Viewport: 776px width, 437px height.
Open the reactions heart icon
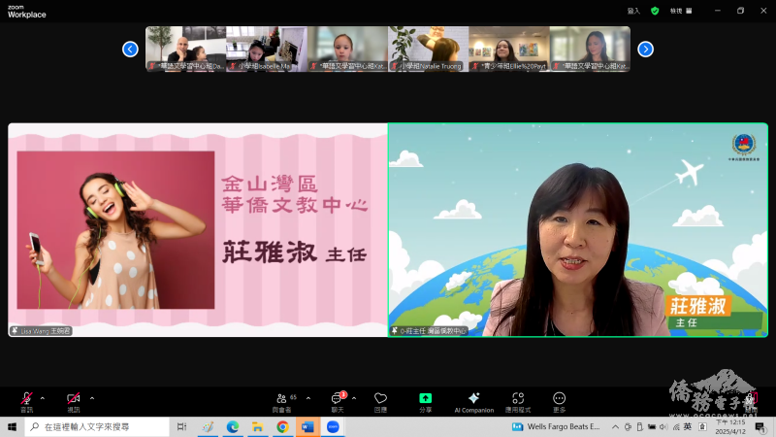pyautogui.click(x=380, y=399)
